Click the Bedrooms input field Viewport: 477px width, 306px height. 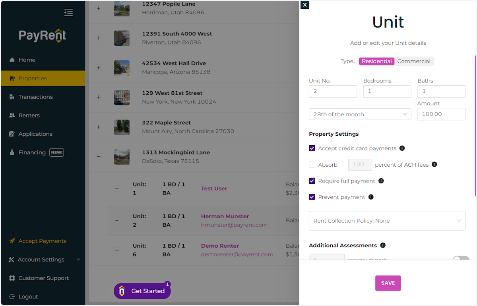point(387,91)
